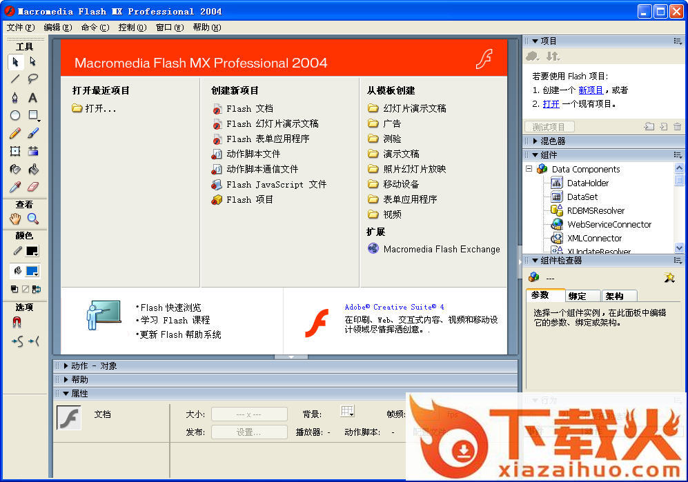Select the Pen tool
Viewport: 688px width, 482px height.
coord(15,97)
